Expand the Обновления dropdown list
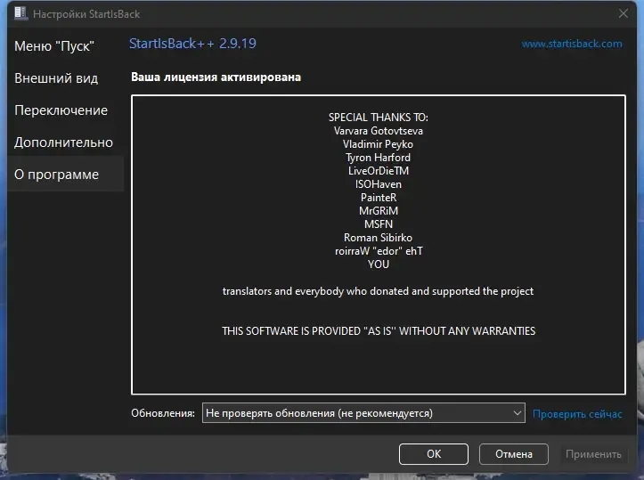The height and width of the screenshot is (480, 644). click(363, 413)
